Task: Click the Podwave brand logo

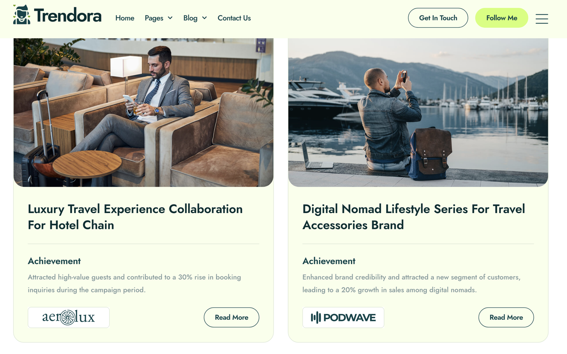Action: [343, 318]
